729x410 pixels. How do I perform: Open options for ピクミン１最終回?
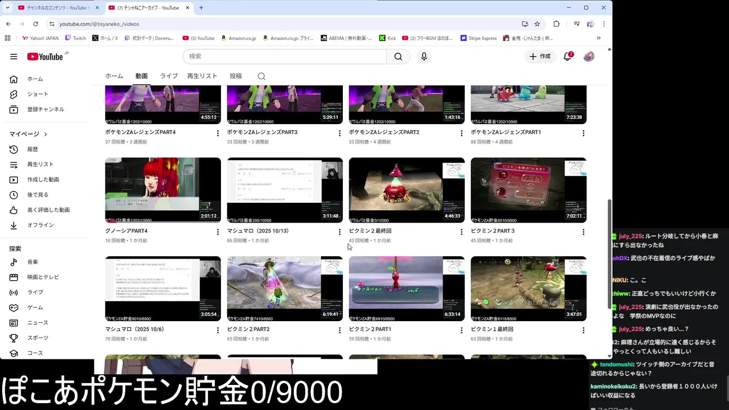[x=583, y=330]
